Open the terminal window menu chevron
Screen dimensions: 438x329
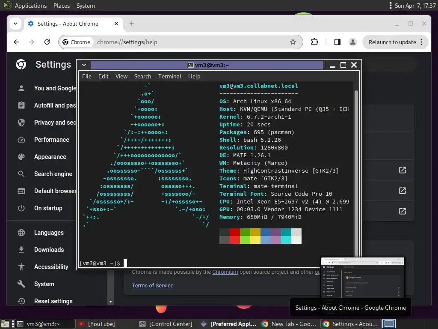click(x=84, y=65)
